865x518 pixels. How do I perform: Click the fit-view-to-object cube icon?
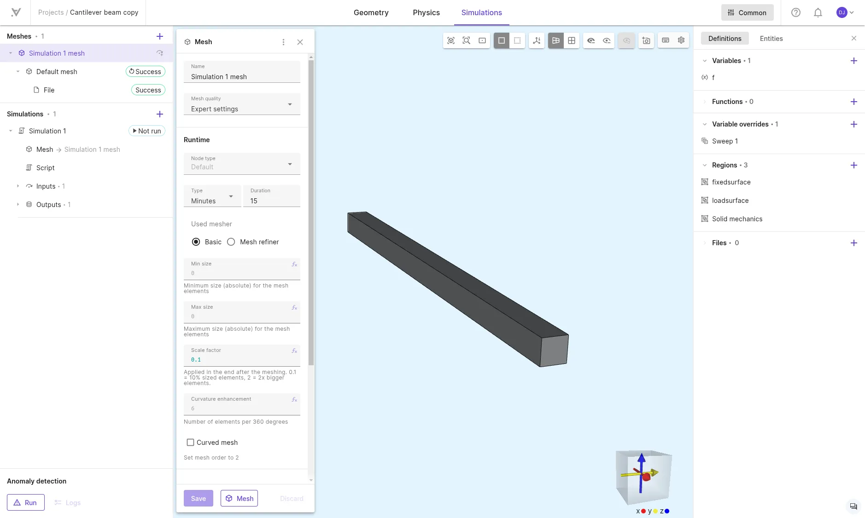(451, 40)
